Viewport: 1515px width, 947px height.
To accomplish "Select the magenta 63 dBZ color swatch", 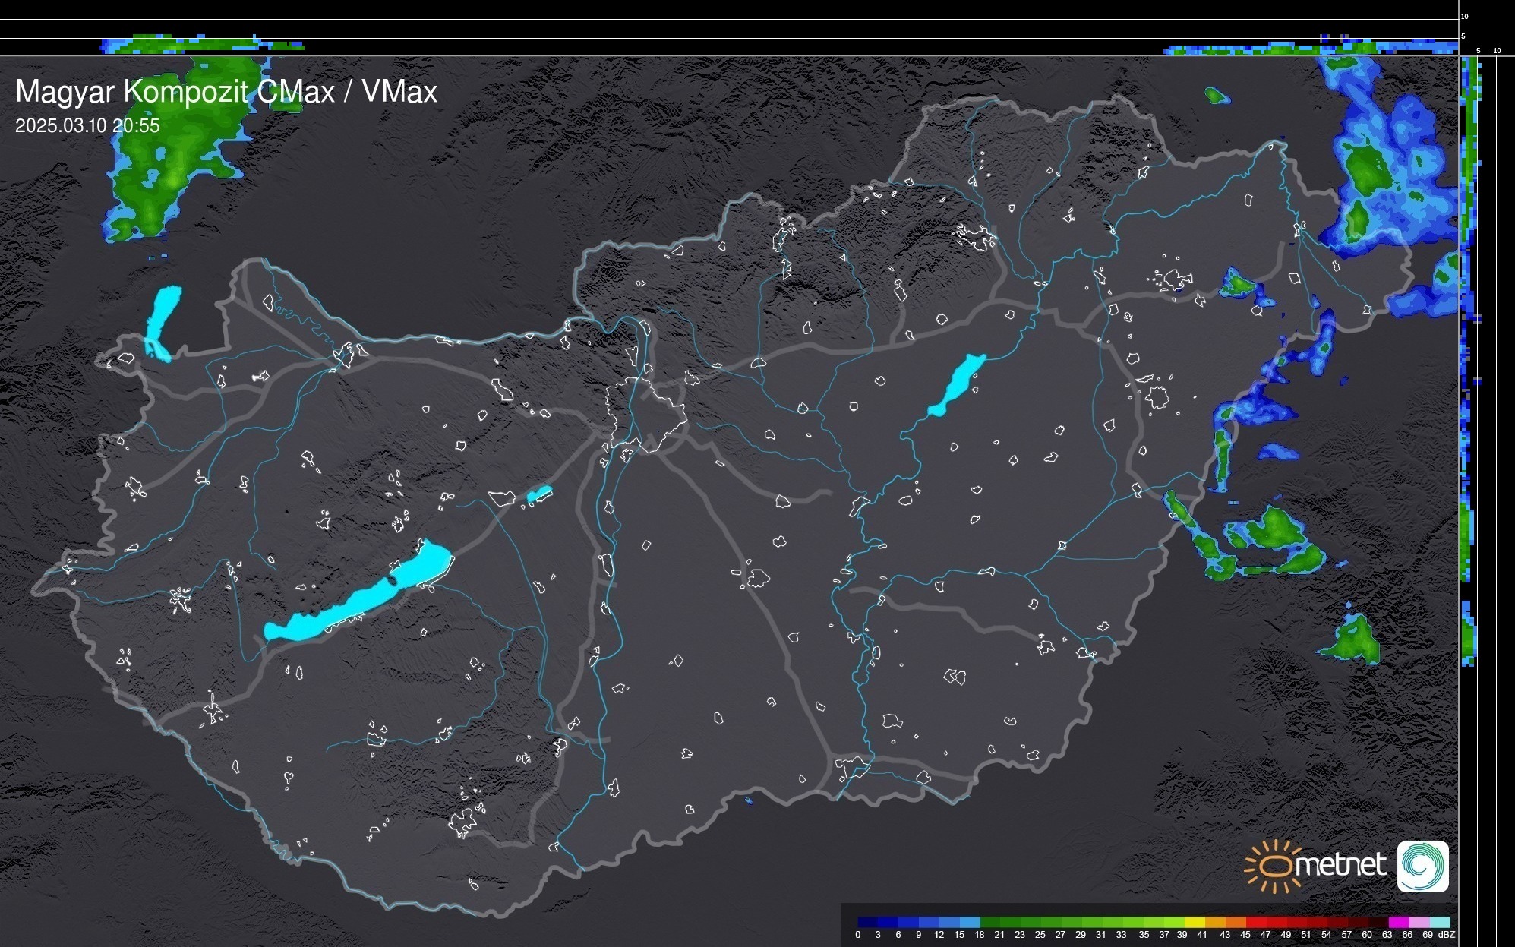I will point(1399,923).
